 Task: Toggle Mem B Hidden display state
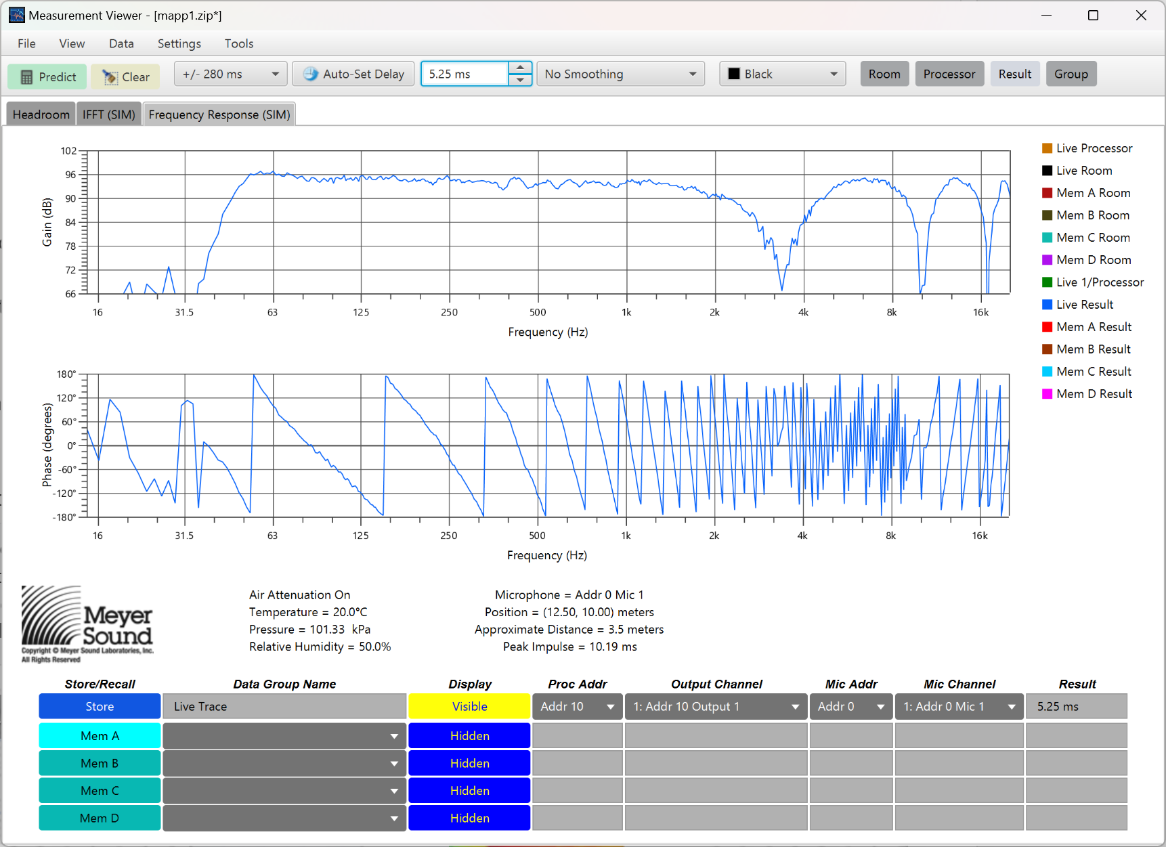click(469, 763)
